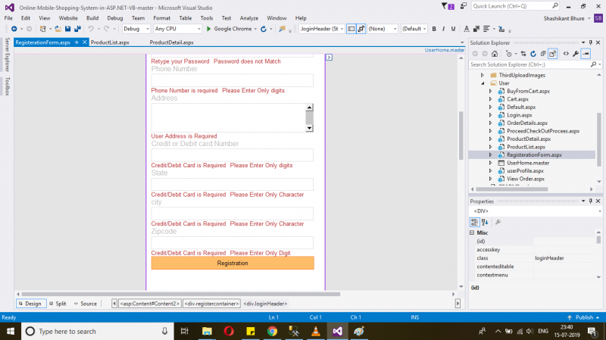Select div.registercontainer breadcrumb tag
606x340 pixels.
(212, 304)
